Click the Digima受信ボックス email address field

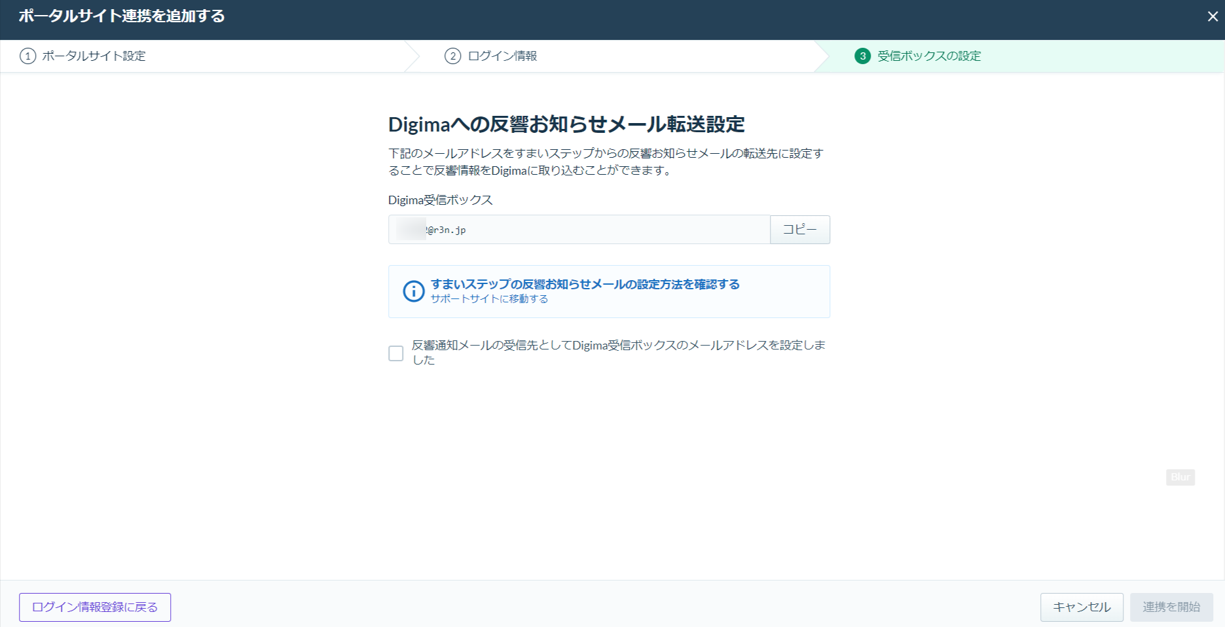[x=579, y=230]
